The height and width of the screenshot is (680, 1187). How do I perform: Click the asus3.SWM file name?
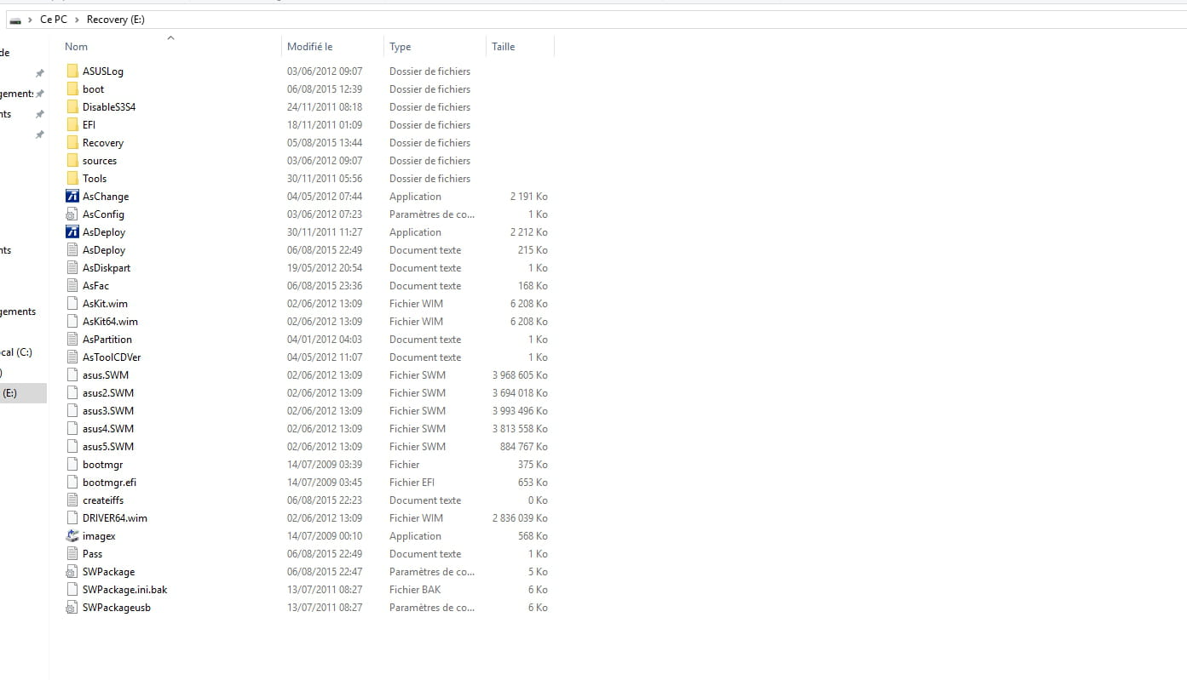pos(108,411)
